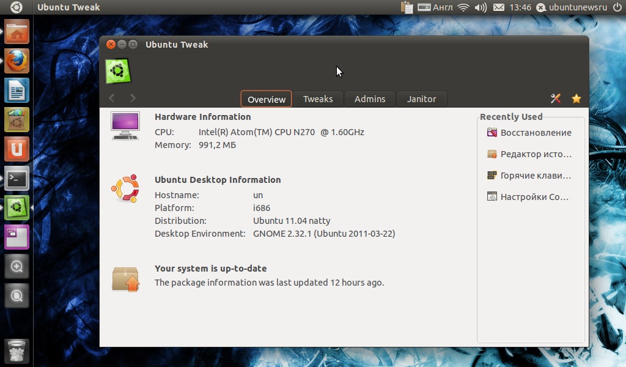The width and height of the screenshot is (626, 367).
Task: Click the yellow star favorites icon
Action: coord(576,98)
